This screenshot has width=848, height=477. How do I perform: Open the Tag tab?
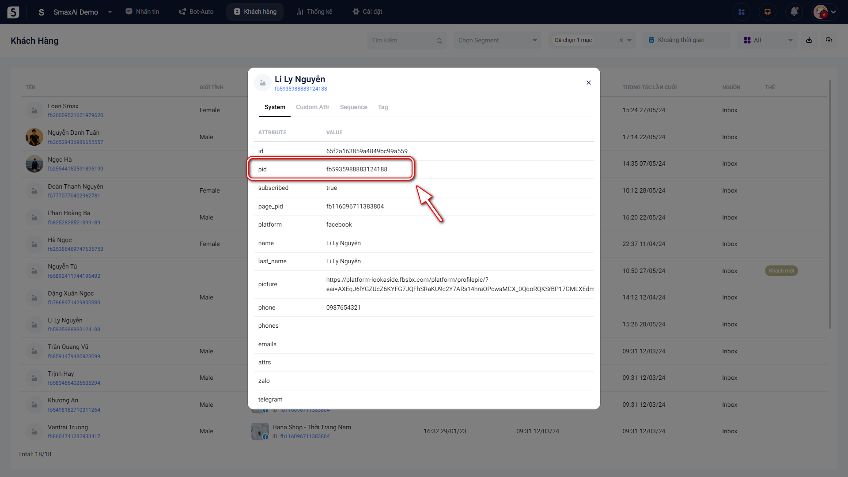tap(382, 107)
